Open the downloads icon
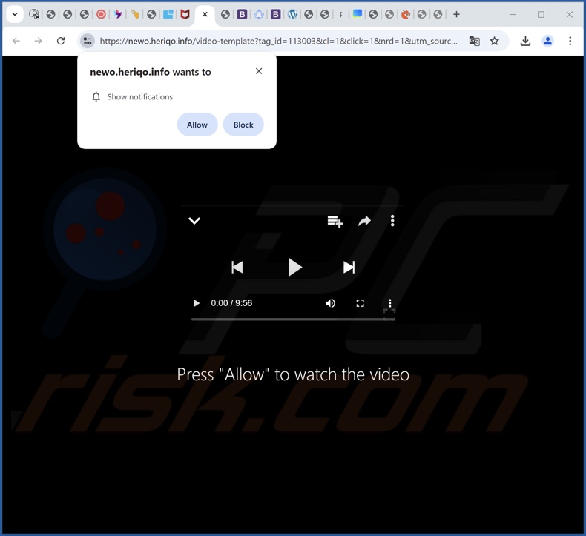The width and height of the screenshot is (586, 536). (525, 41)
